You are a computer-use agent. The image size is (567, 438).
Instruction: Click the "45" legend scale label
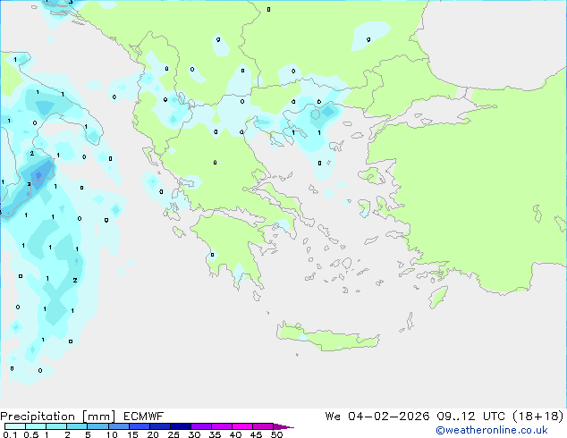tap(256, 434)
